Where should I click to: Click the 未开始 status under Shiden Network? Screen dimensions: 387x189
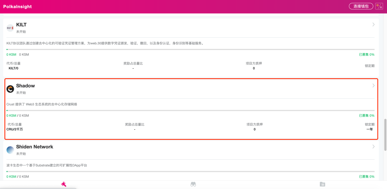click(21, 154)
